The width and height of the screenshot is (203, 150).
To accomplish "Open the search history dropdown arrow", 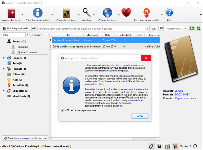I will pos(147,29).
